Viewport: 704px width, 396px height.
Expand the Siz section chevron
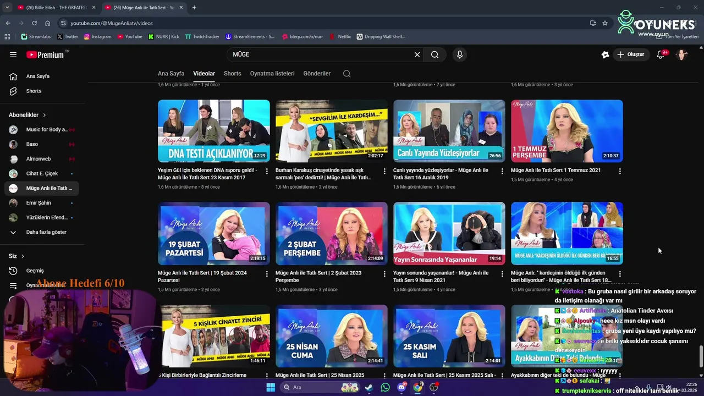[x=23, y=256]
